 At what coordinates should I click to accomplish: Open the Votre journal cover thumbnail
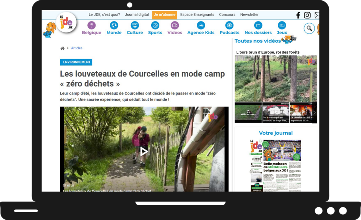pos(276,165)
